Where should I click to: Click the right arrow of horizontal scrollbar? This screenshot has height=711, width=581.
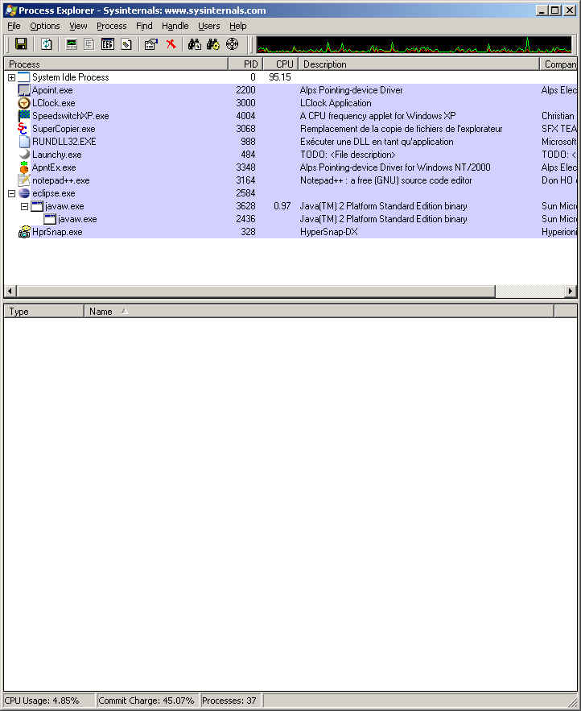click(571, 291)
